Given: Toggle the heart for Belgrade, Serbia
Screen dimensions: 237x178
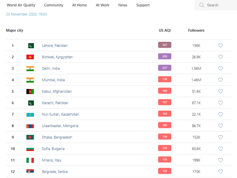Looking at the screenshot, I should point(221,172).
